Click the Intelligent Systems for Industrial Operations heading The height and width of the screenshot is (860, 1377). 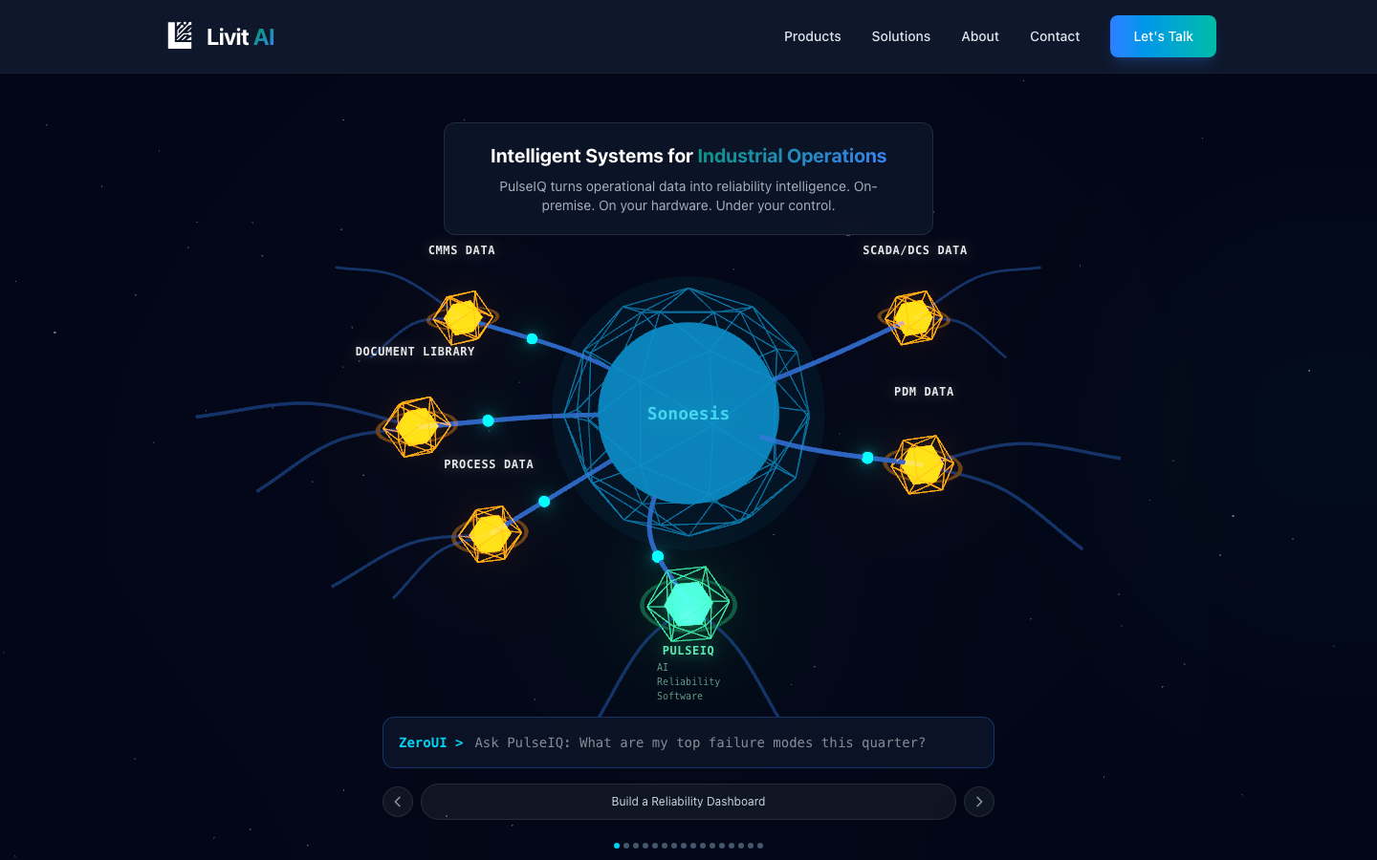tap(688, 156)
